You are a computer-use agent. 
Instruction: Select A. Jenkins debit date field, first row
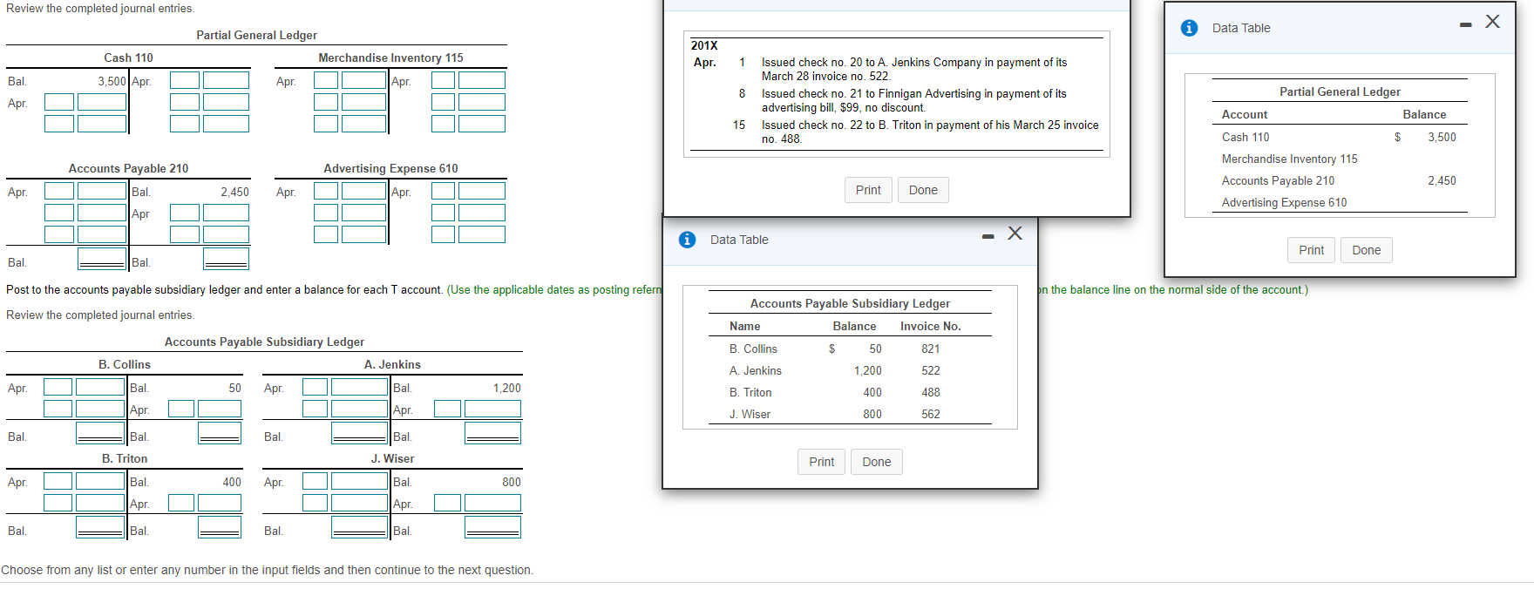[x=315, y=387]
